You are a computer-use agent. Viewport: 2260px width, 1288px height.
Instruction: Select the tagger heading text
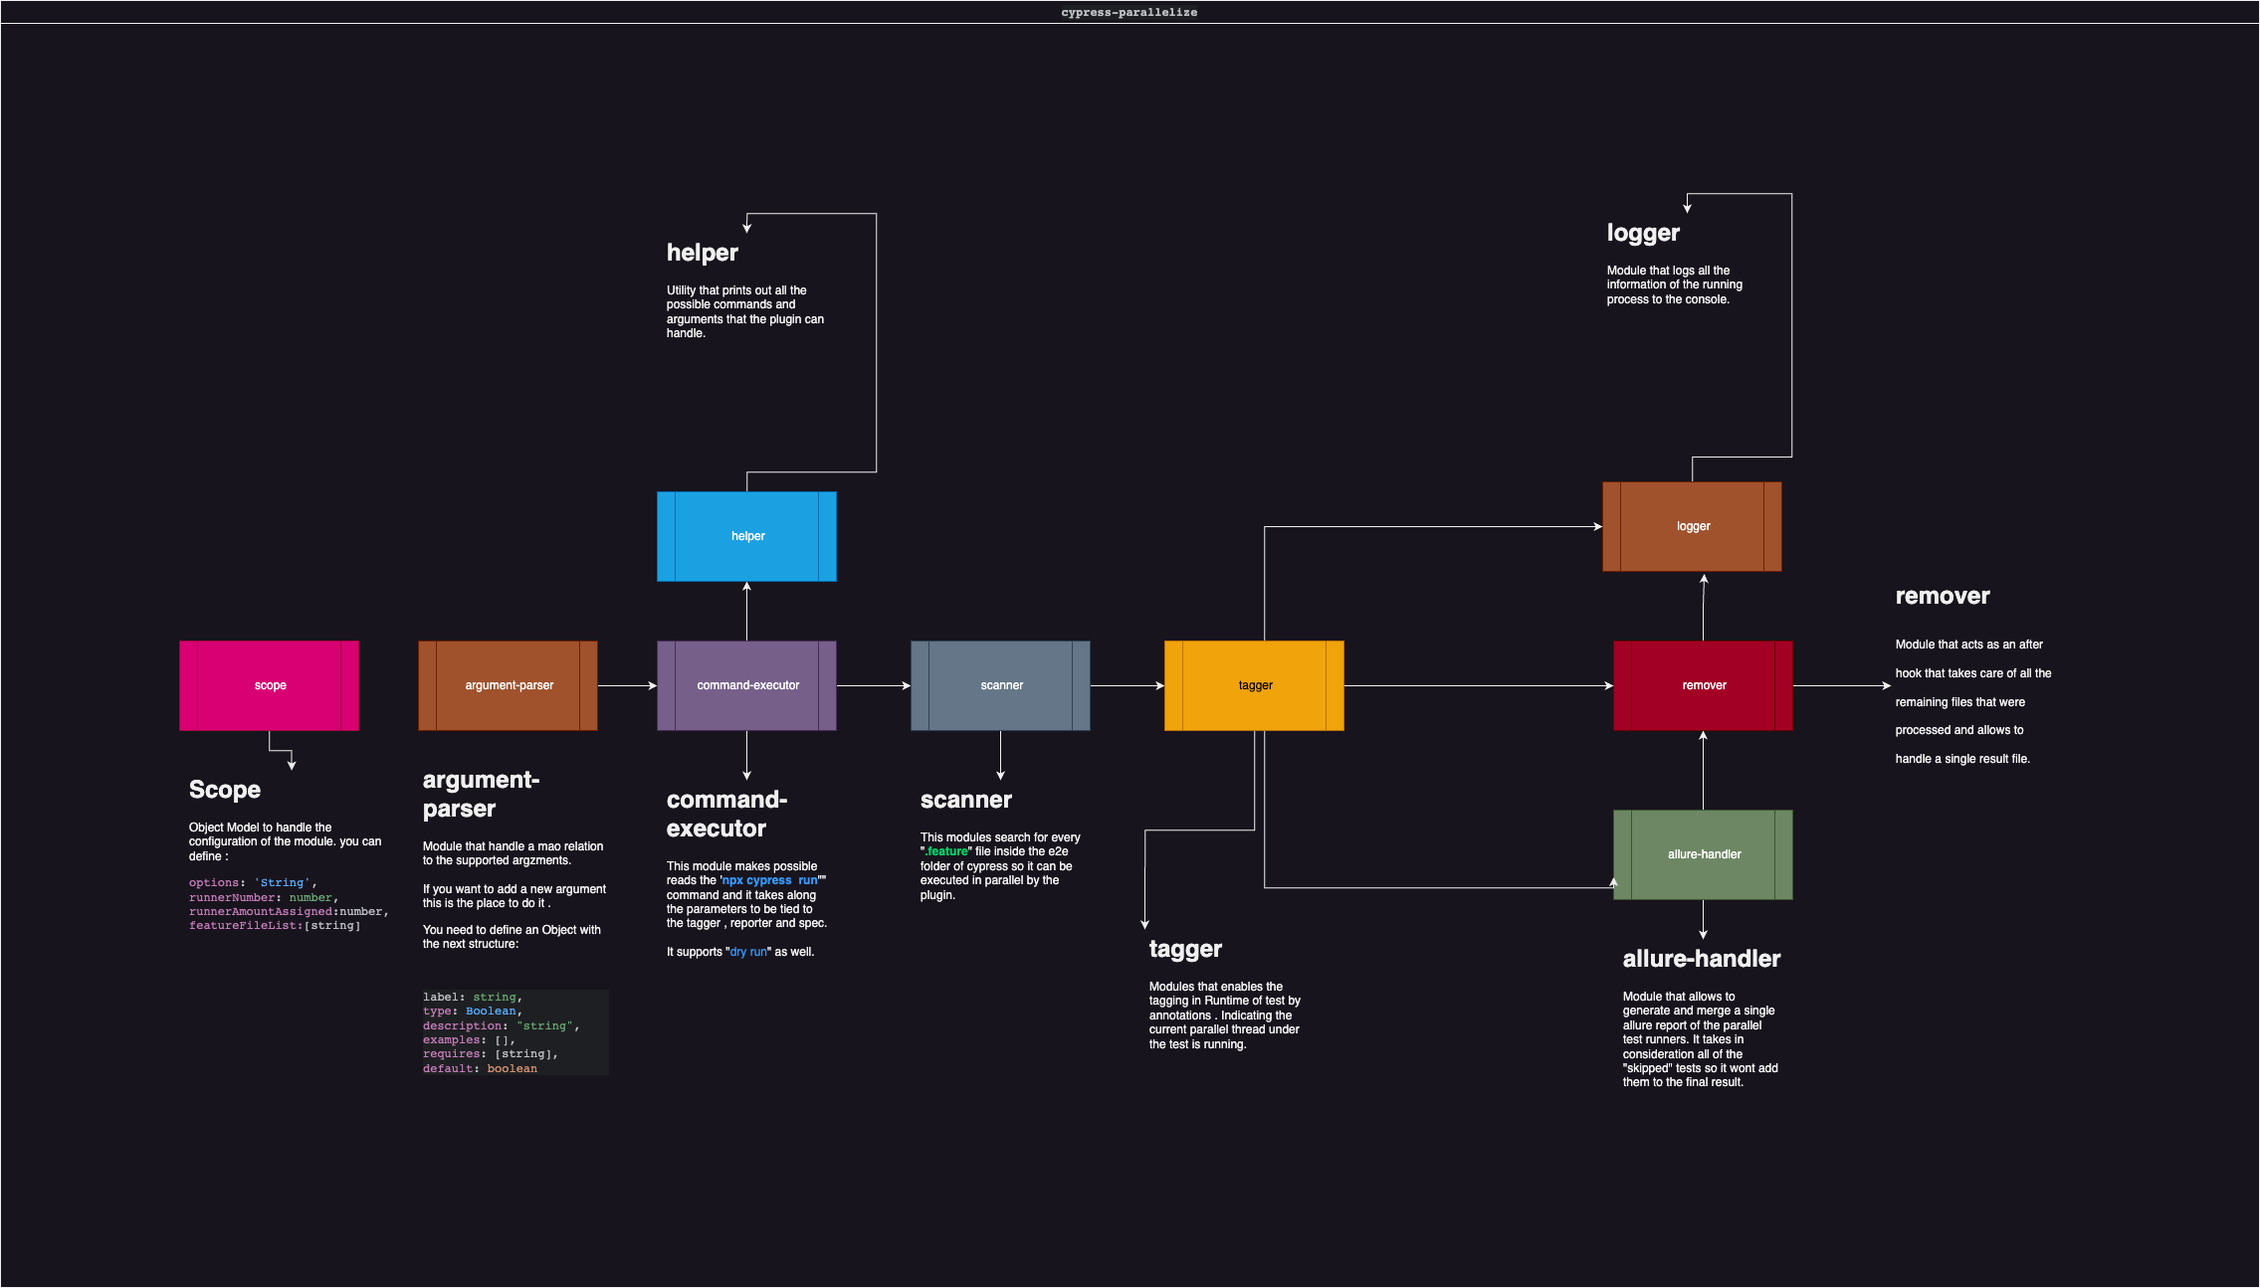pyautogui.click(x=1185, y=949)
